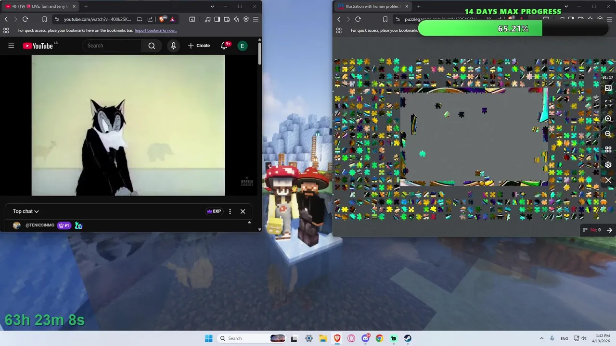Close the Illustration with human profiles tab

click(407, 6)
